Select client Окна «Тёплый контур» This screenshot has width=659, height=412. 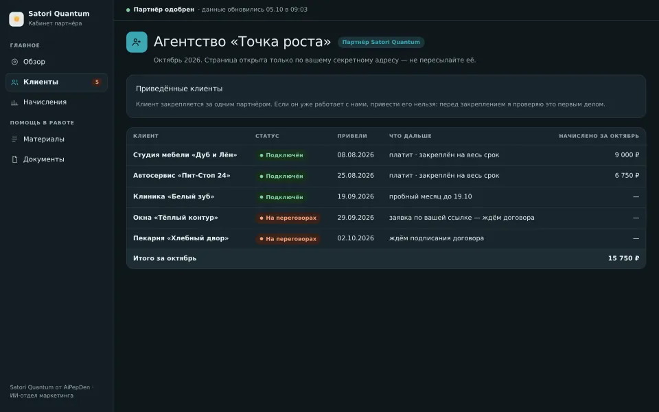tap(176, 218)
